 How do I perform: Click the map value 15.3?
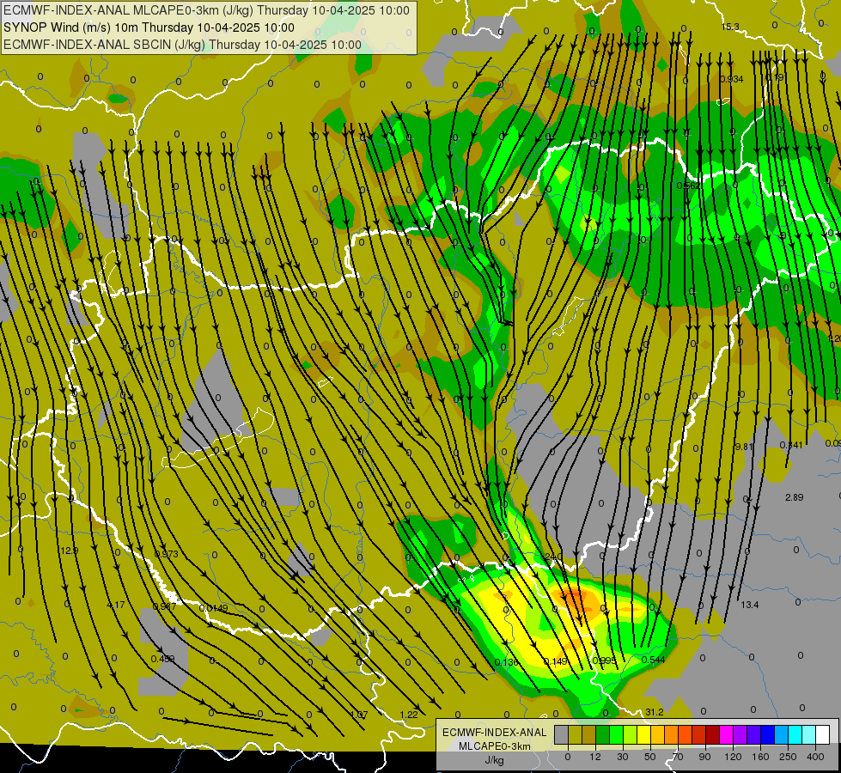[x=730, y=27]
